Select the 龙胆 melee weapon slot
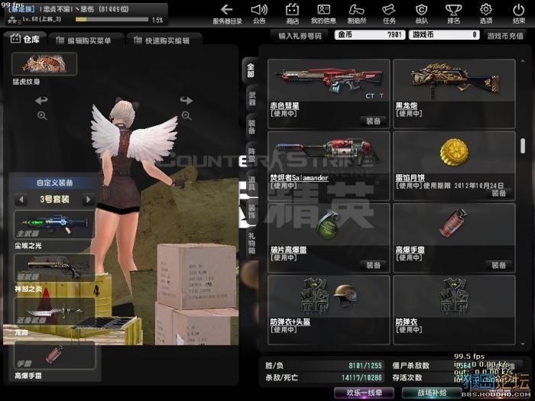535x401 pixels. coord(54,311)
